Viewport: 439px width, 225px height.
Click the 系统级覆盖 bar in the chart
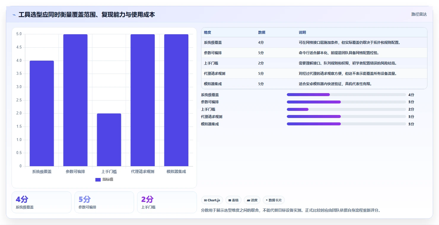42,114
